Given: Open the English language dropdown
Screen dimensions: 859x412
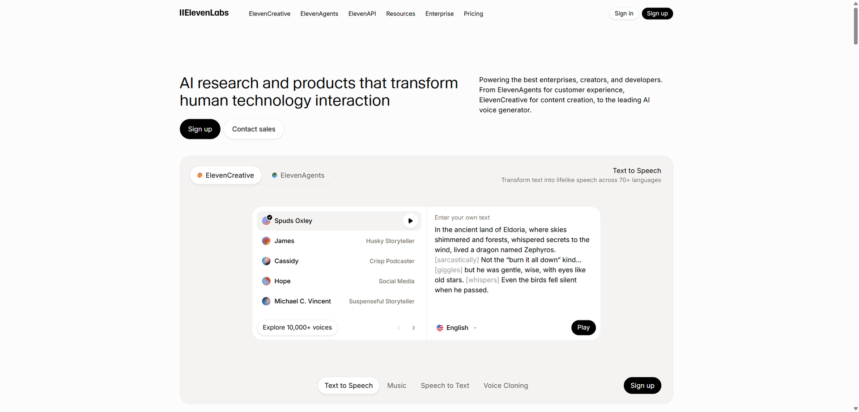Looking at the screenshot, I should [457, 328].
